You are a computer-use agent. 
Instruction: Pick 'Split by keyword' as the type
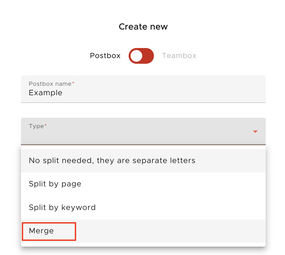tap(62, 208)
